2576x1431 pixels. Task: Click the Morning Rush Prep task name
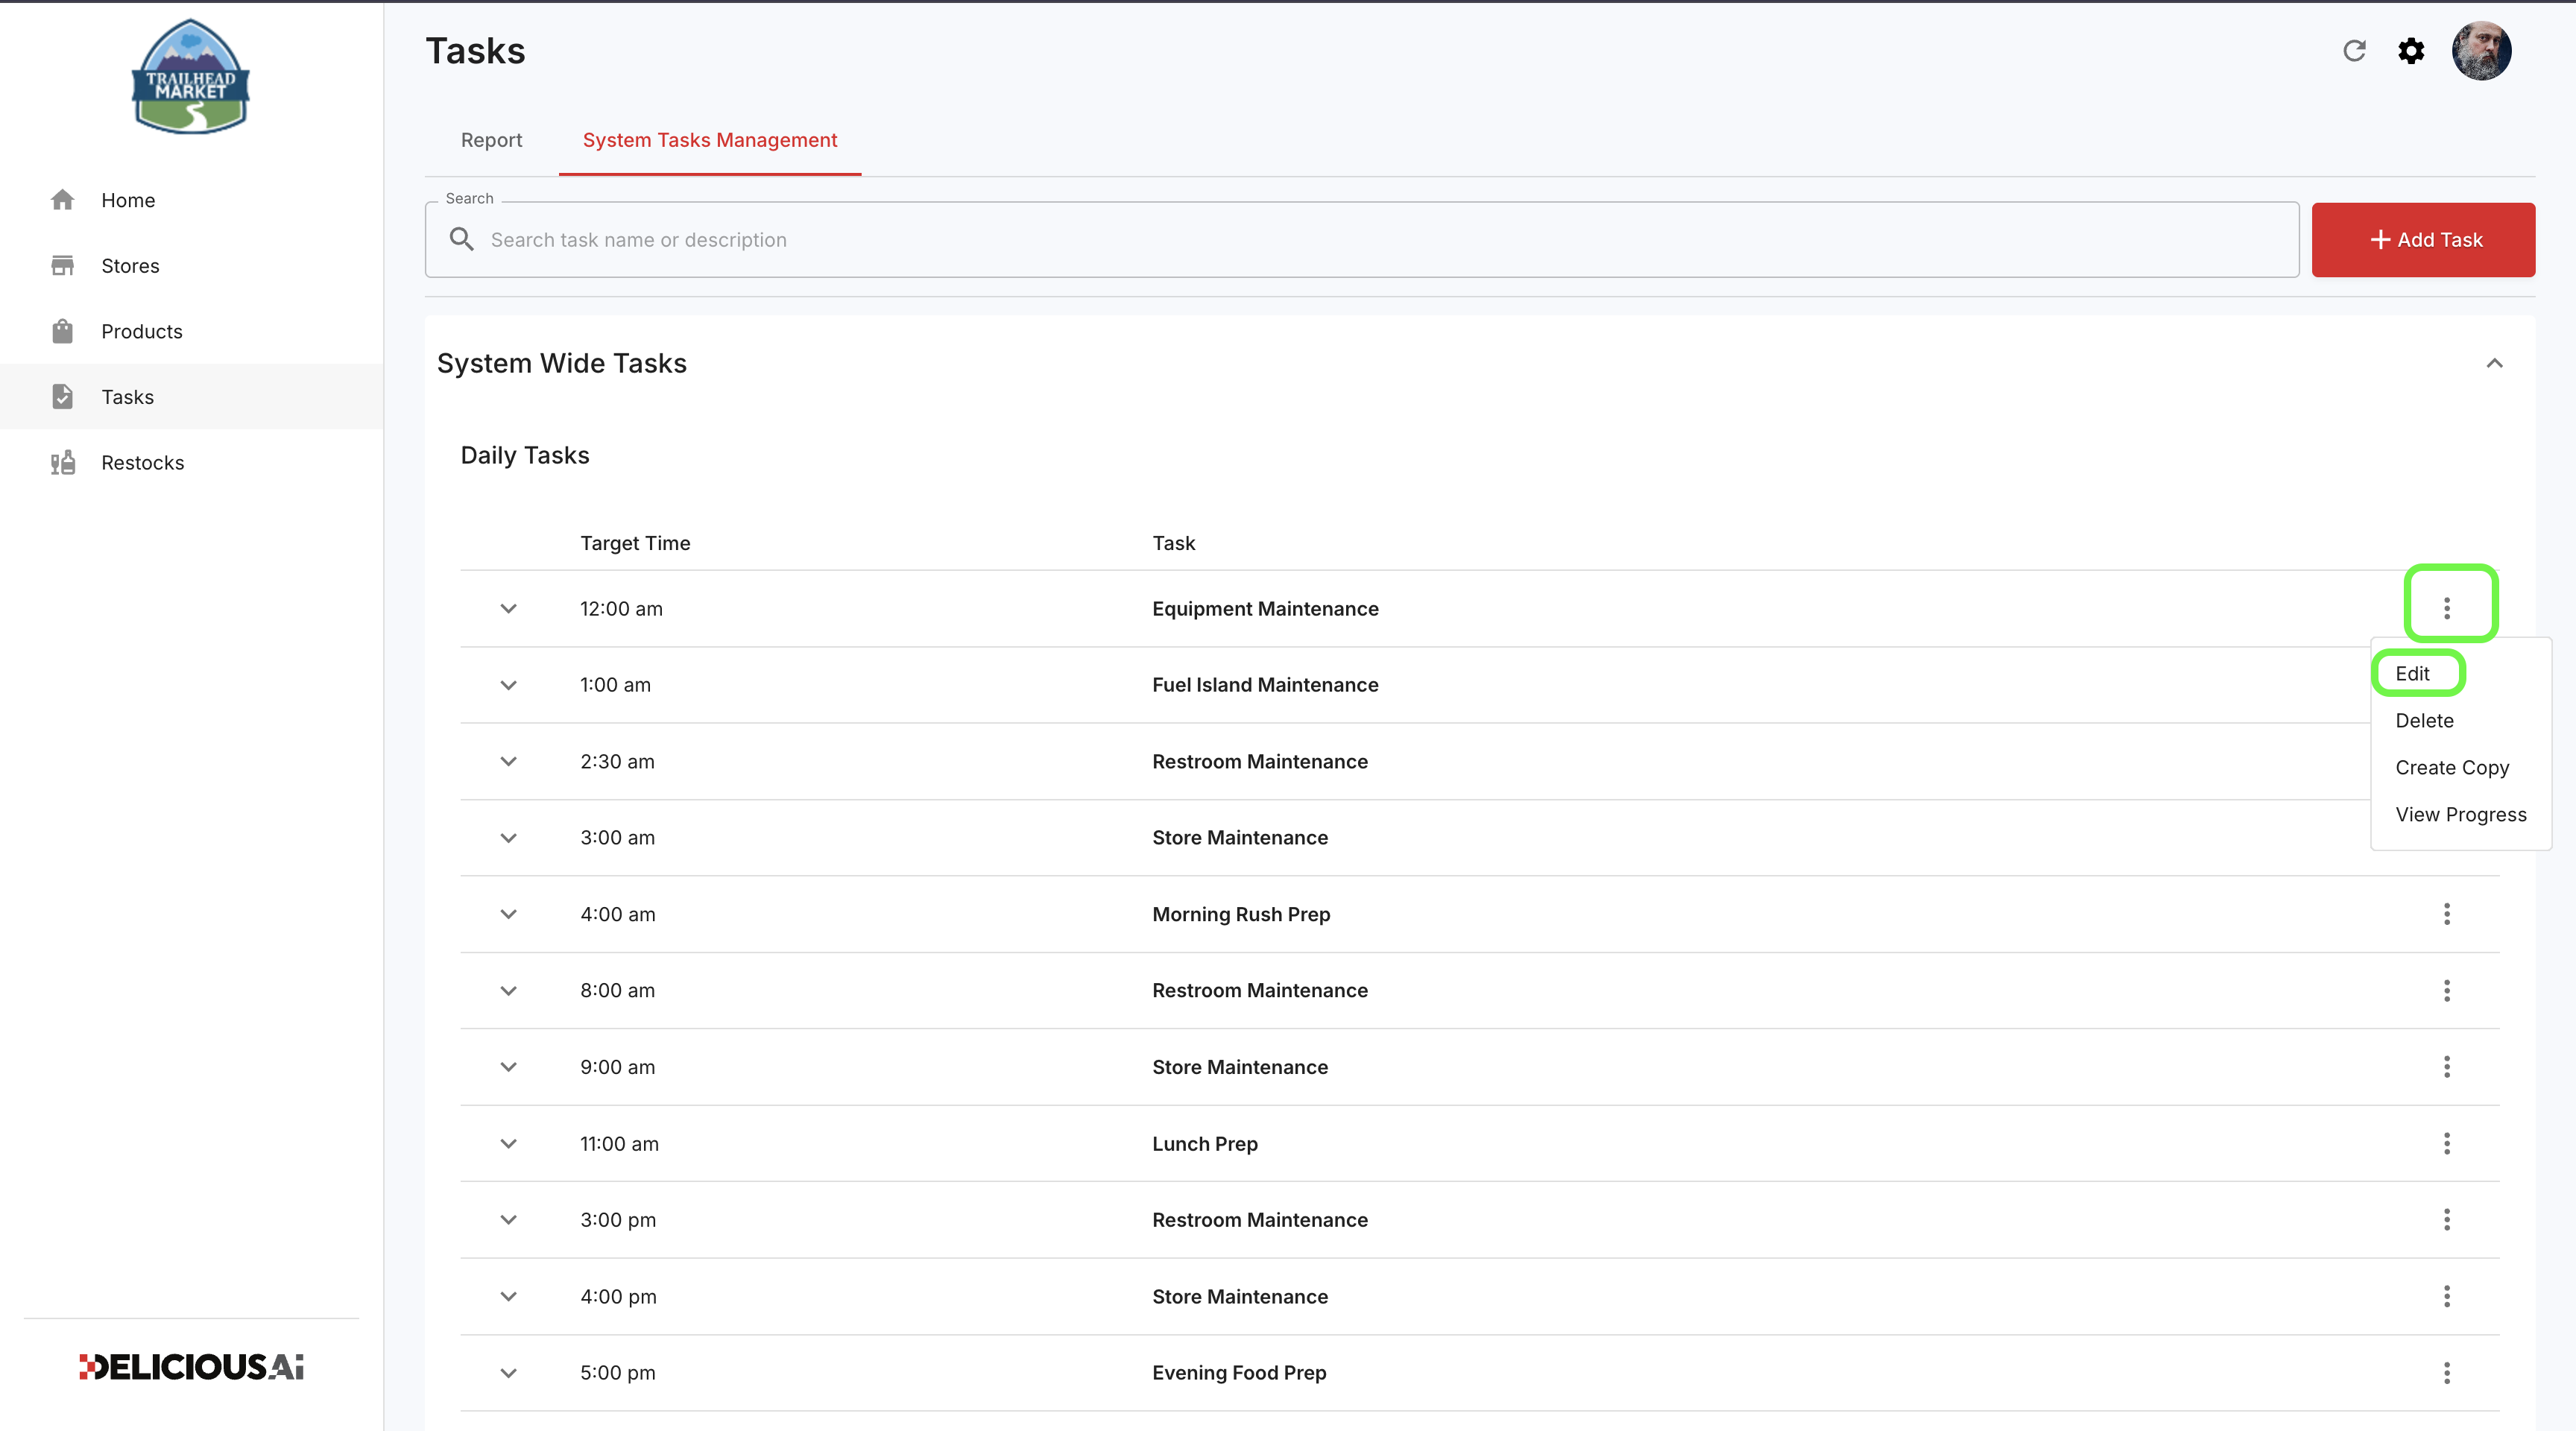(x=1241, y=914)
